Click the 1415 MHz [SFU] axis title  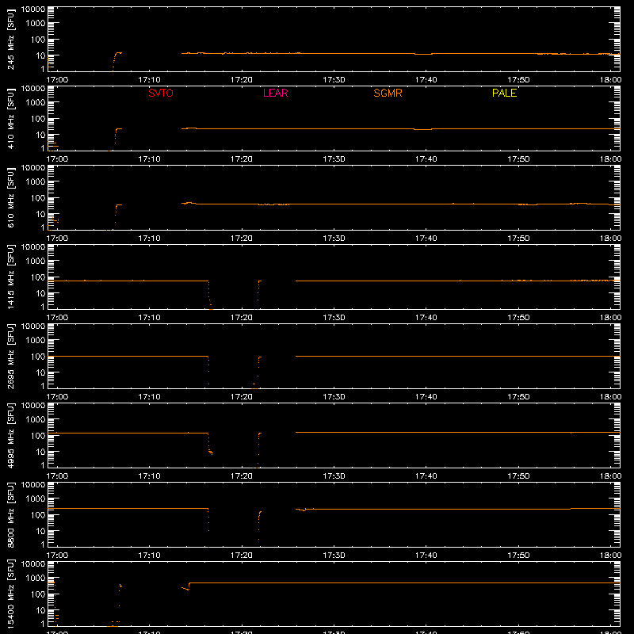tap(11, 277)
